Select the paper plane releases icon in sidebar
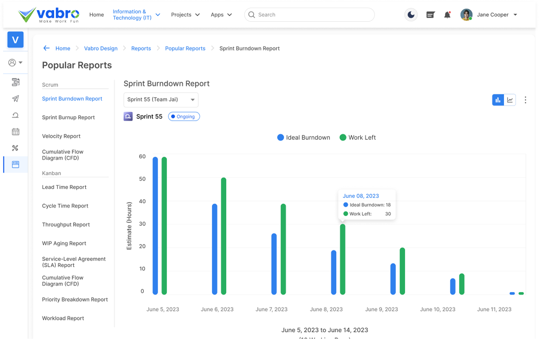The image size is (539, 339). coord(15,99)
